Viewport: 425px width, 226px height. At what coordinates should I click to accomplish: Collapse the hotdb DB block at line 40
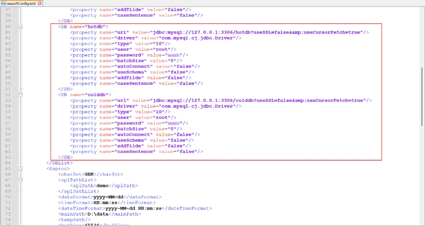21,27
